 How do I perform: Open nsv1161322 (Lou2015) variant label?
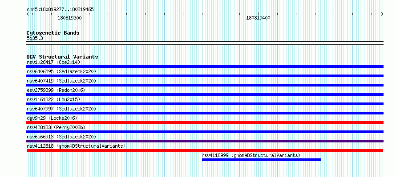[53, 99]
